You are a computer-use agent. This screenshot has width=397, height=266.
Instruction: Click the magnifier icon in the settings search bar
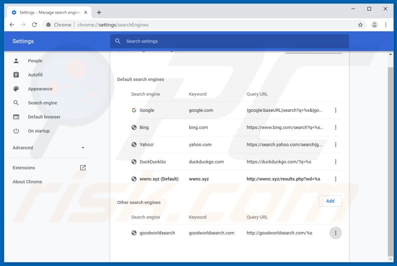(118, 41)
